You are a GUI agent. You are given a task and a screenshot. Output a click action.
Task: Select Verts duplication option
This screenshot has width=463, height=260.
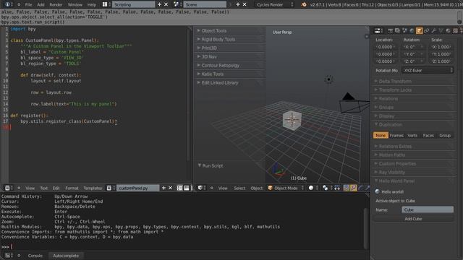[x=412, y=136]
